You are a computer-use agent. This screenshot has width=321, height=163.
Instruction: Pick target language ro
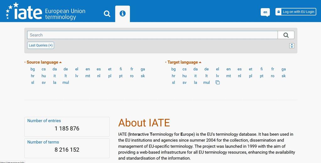click(x=272, y=76)
